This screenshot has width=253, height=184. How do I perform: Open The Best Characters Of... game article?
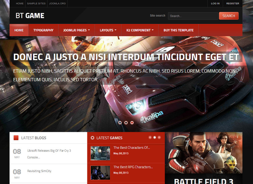click(x=132, y=148)
